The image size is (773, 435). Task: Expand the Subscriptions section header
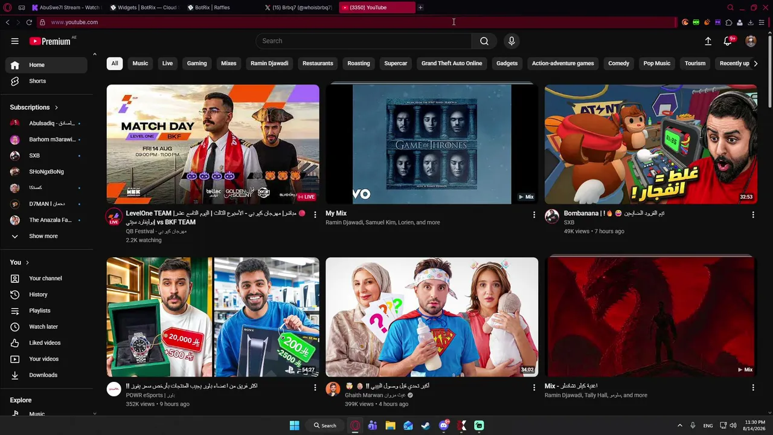pos(34,108)
